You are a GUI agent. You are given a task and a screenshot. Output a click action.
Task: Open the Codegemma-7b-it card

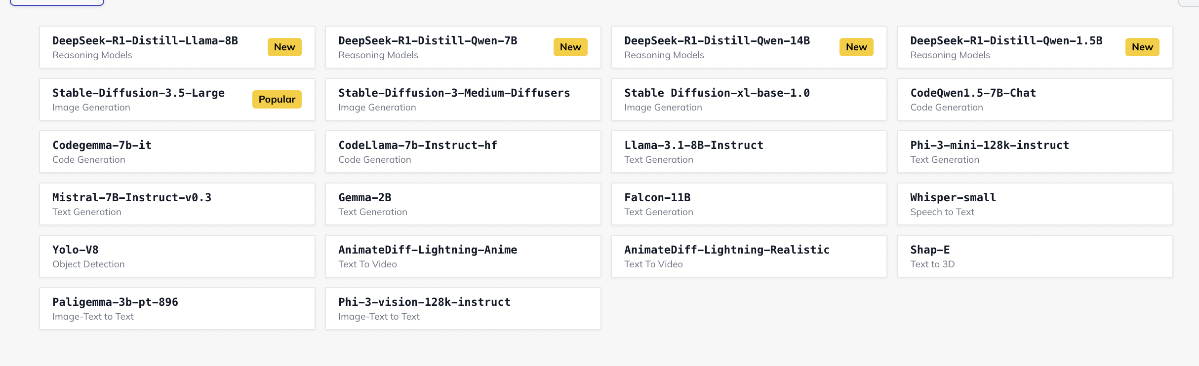[177, 152]
